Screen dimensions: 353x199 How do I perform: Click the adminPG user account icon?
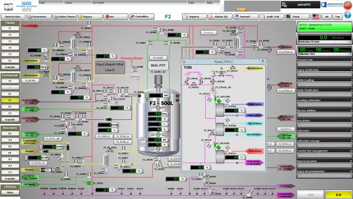pos(285,4)
